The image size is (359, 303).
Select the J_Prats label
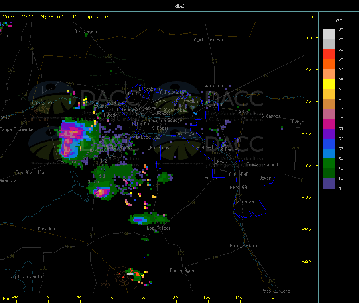pos(221,162)
